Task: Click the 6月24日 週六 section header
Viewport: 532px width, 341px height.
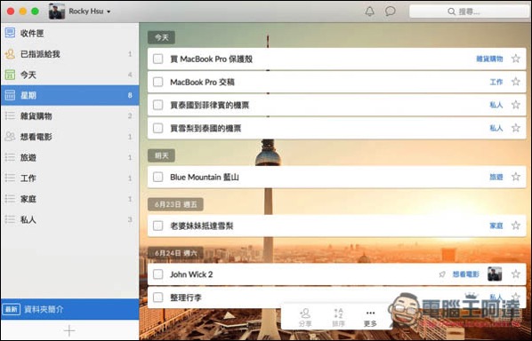Action: click(176, 253)
